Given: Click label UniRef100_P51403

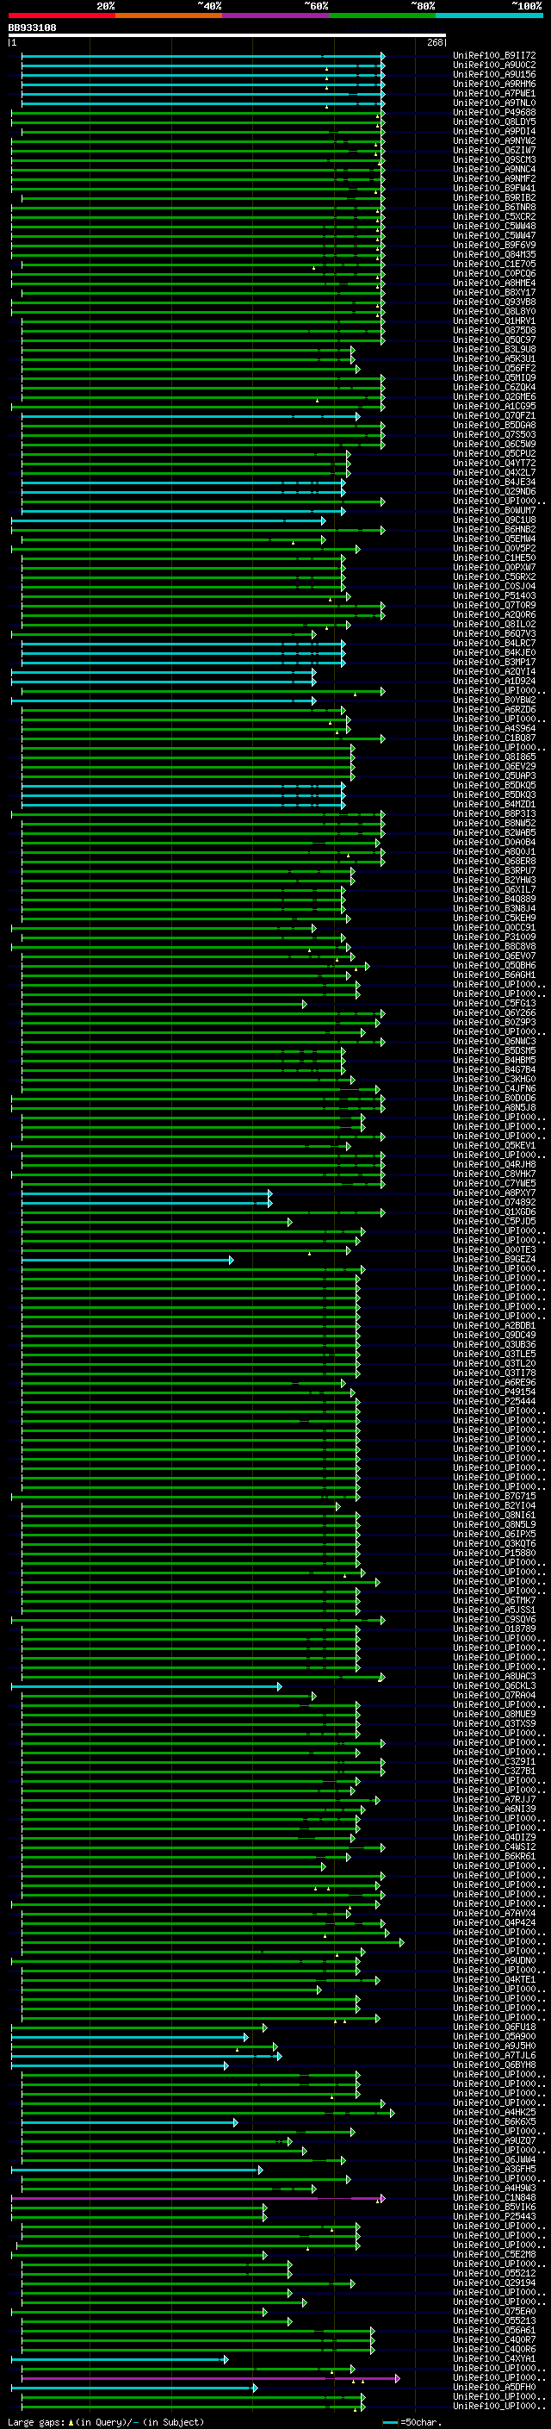Looking at the screenshot, I should (x=494, y=595).
